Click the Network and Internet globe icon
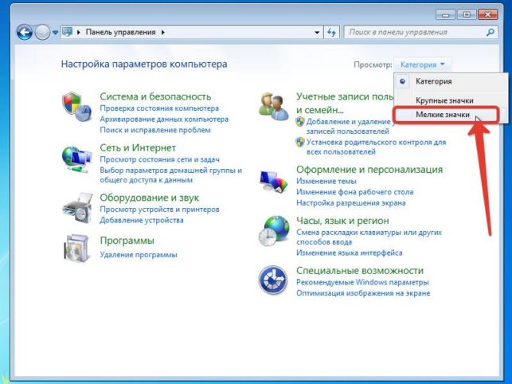This screenshot has height=384, width=512. coord(76,159)
